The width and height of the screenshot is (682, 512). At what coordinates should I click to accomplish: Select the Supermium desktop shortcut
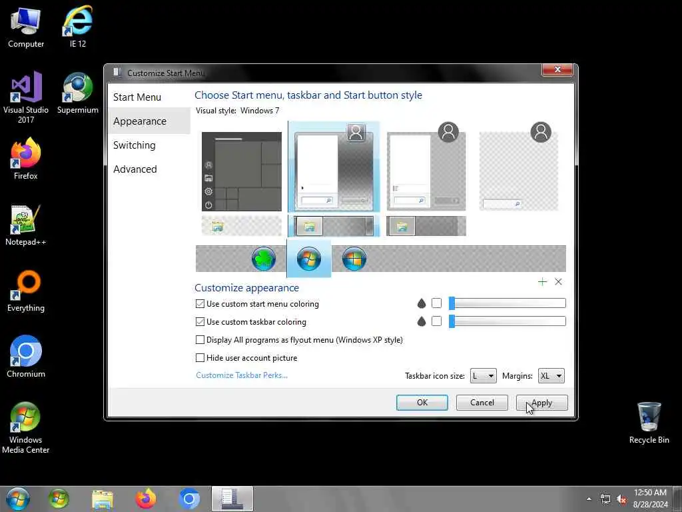(x=77, y=93)
